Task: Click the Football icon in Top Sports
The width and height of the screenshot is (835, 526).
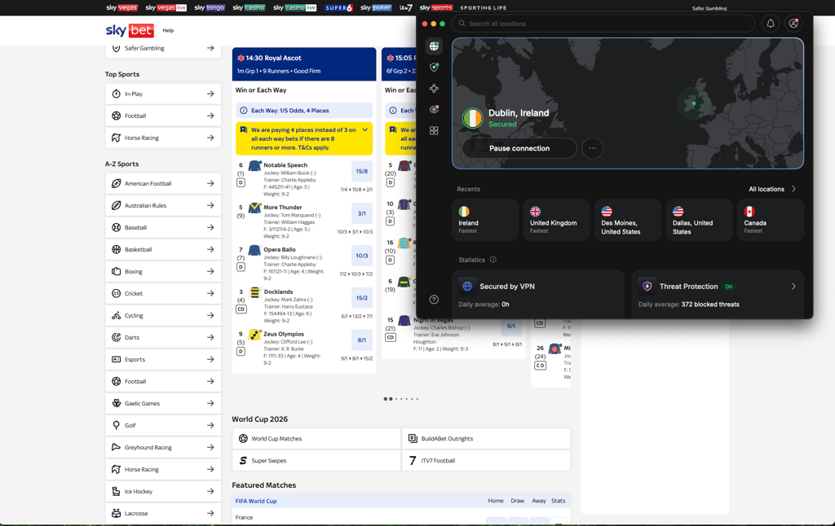Action: (116, 116)
